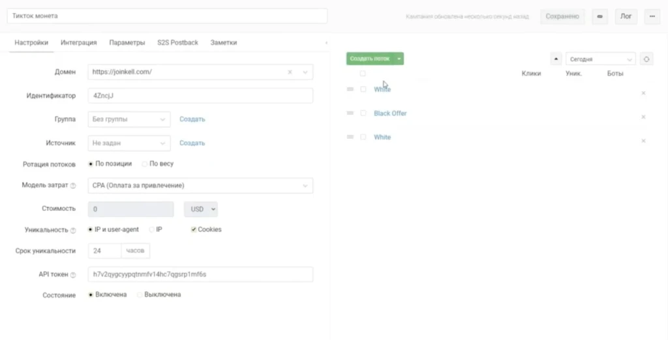
Task: Click the Сохранено save button
Action: coord(562,16)
